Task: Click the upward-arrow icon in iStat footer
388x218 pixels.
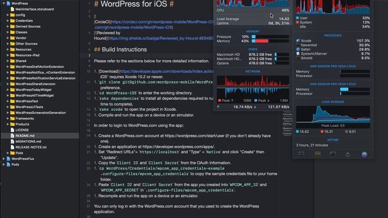Action: click(347, 154)
